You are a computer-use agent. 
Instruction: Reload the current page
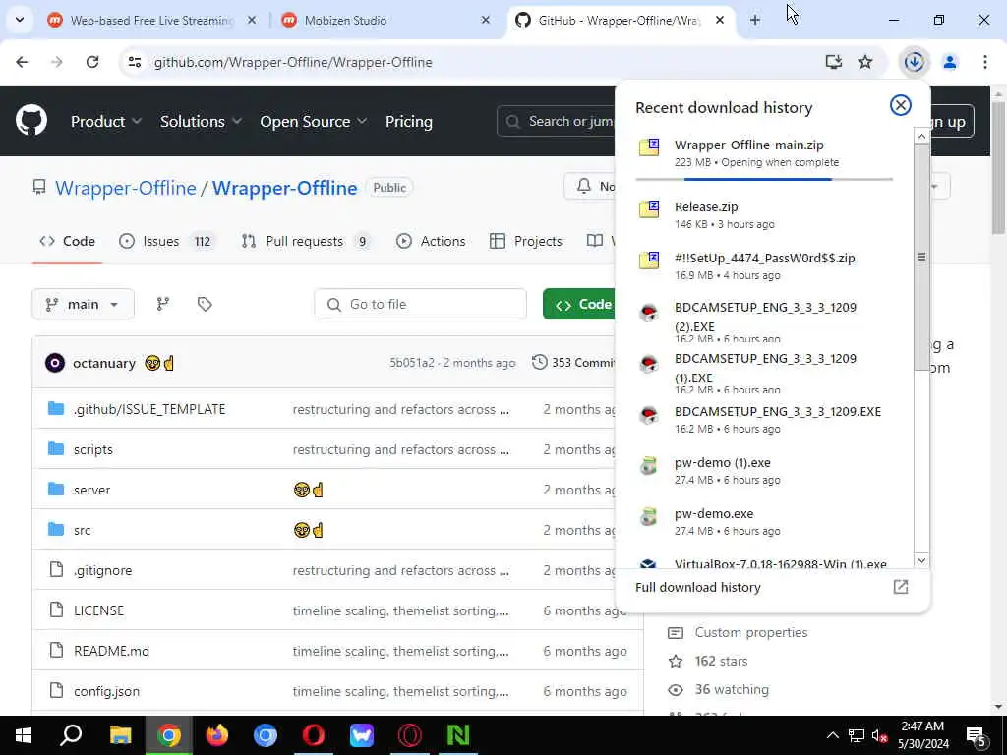pos(92,62)
